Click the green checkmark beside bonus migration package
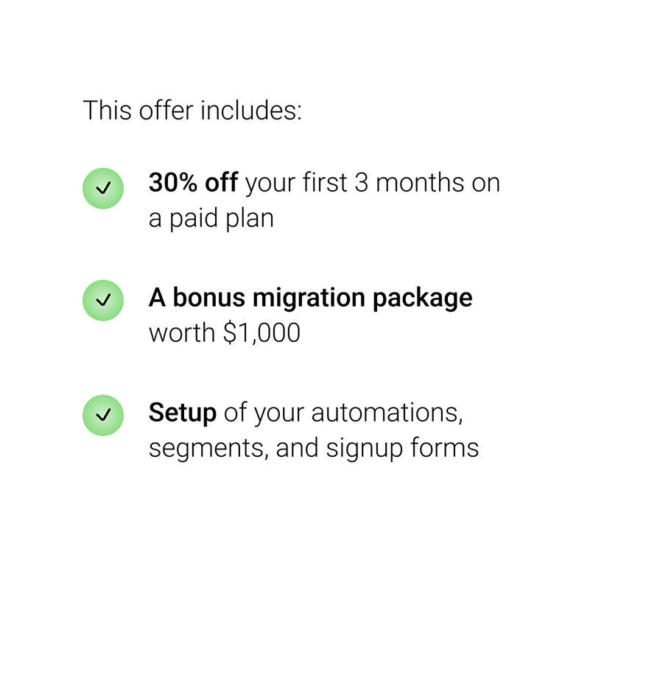660x700 pixels. point(103,301)
